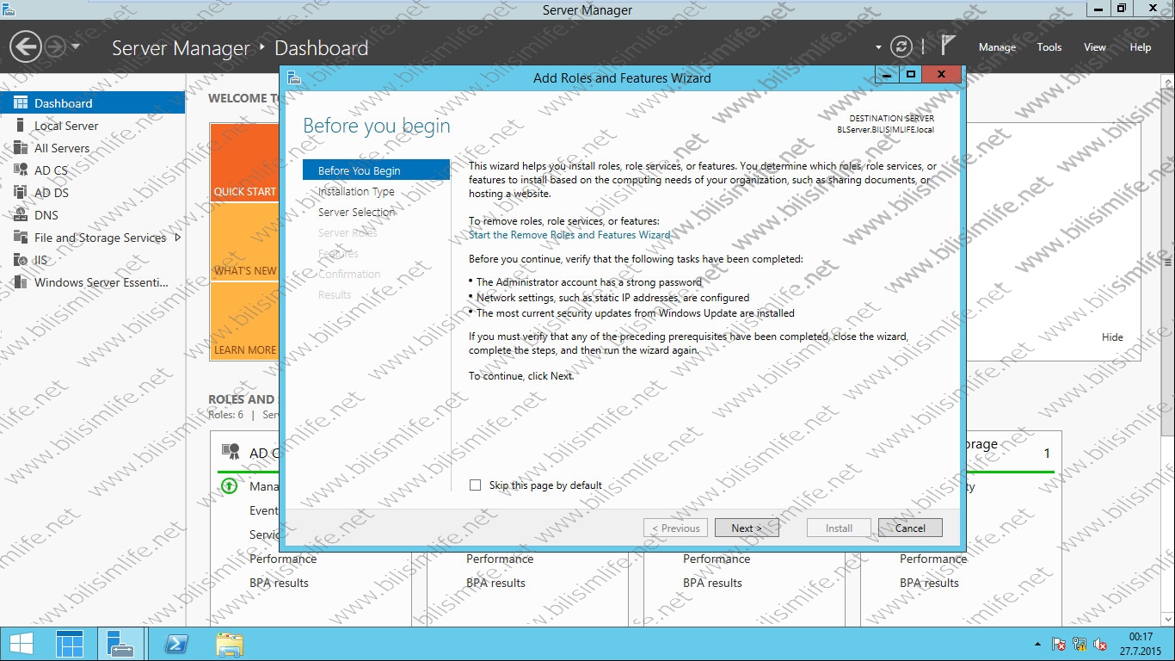
Task: Launch PowerShell from the taskbar
Action: tap(176, 644)
